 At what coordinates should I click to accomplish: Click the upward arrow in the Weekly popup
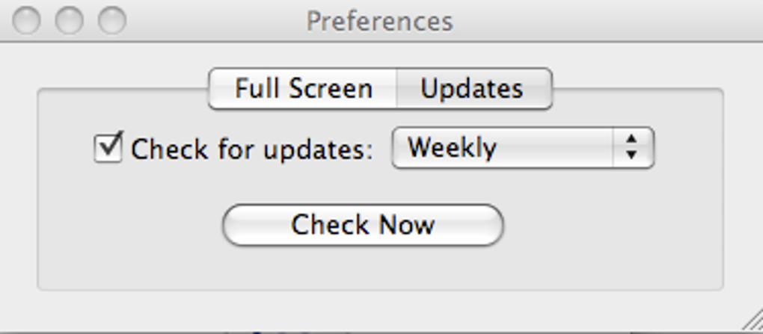point(632,140)
